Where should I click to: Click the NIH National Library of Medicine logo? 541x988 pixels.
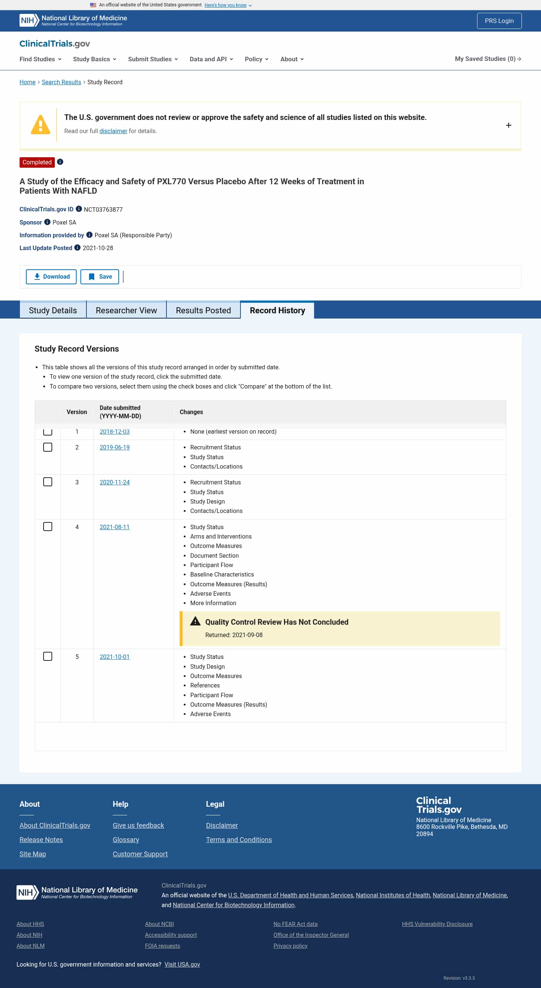[x=73, y=21]
